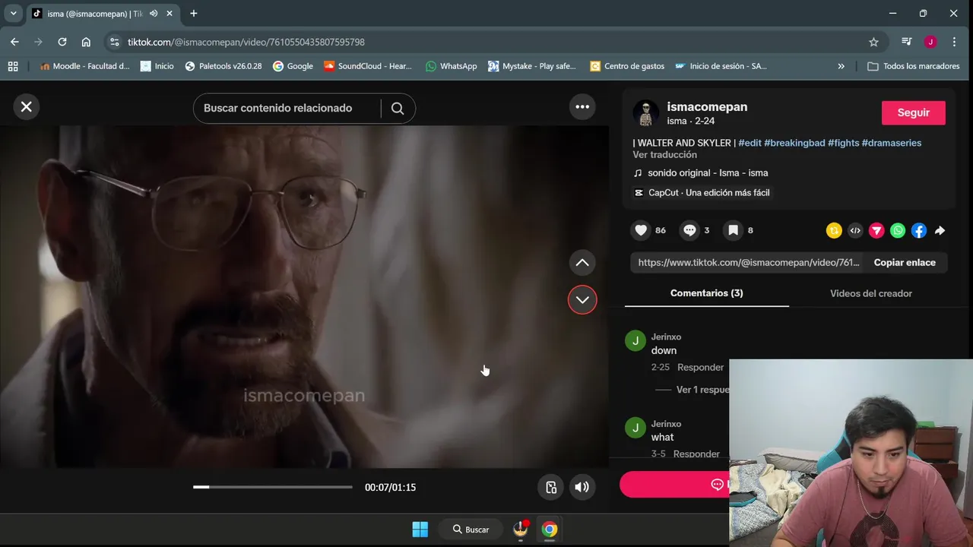The image size is (973, 547).
Task: Open Chrome media controls icon
Action: tap(906, 42)
